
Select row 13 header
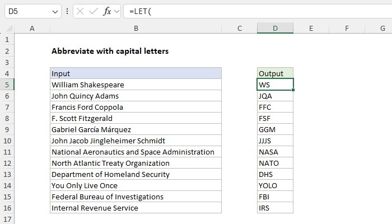point(7,174)
